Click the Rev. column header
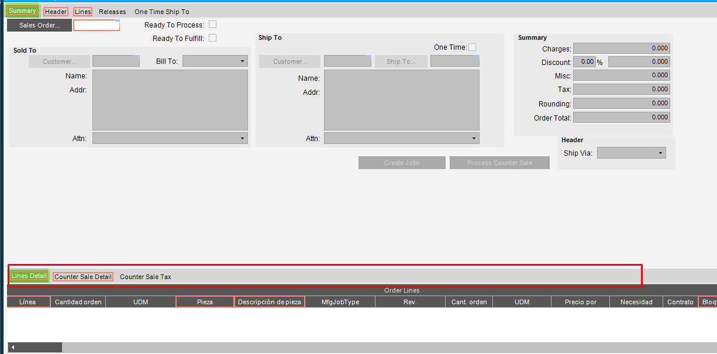This screenshot has height=354, width=717. (410, 302)
